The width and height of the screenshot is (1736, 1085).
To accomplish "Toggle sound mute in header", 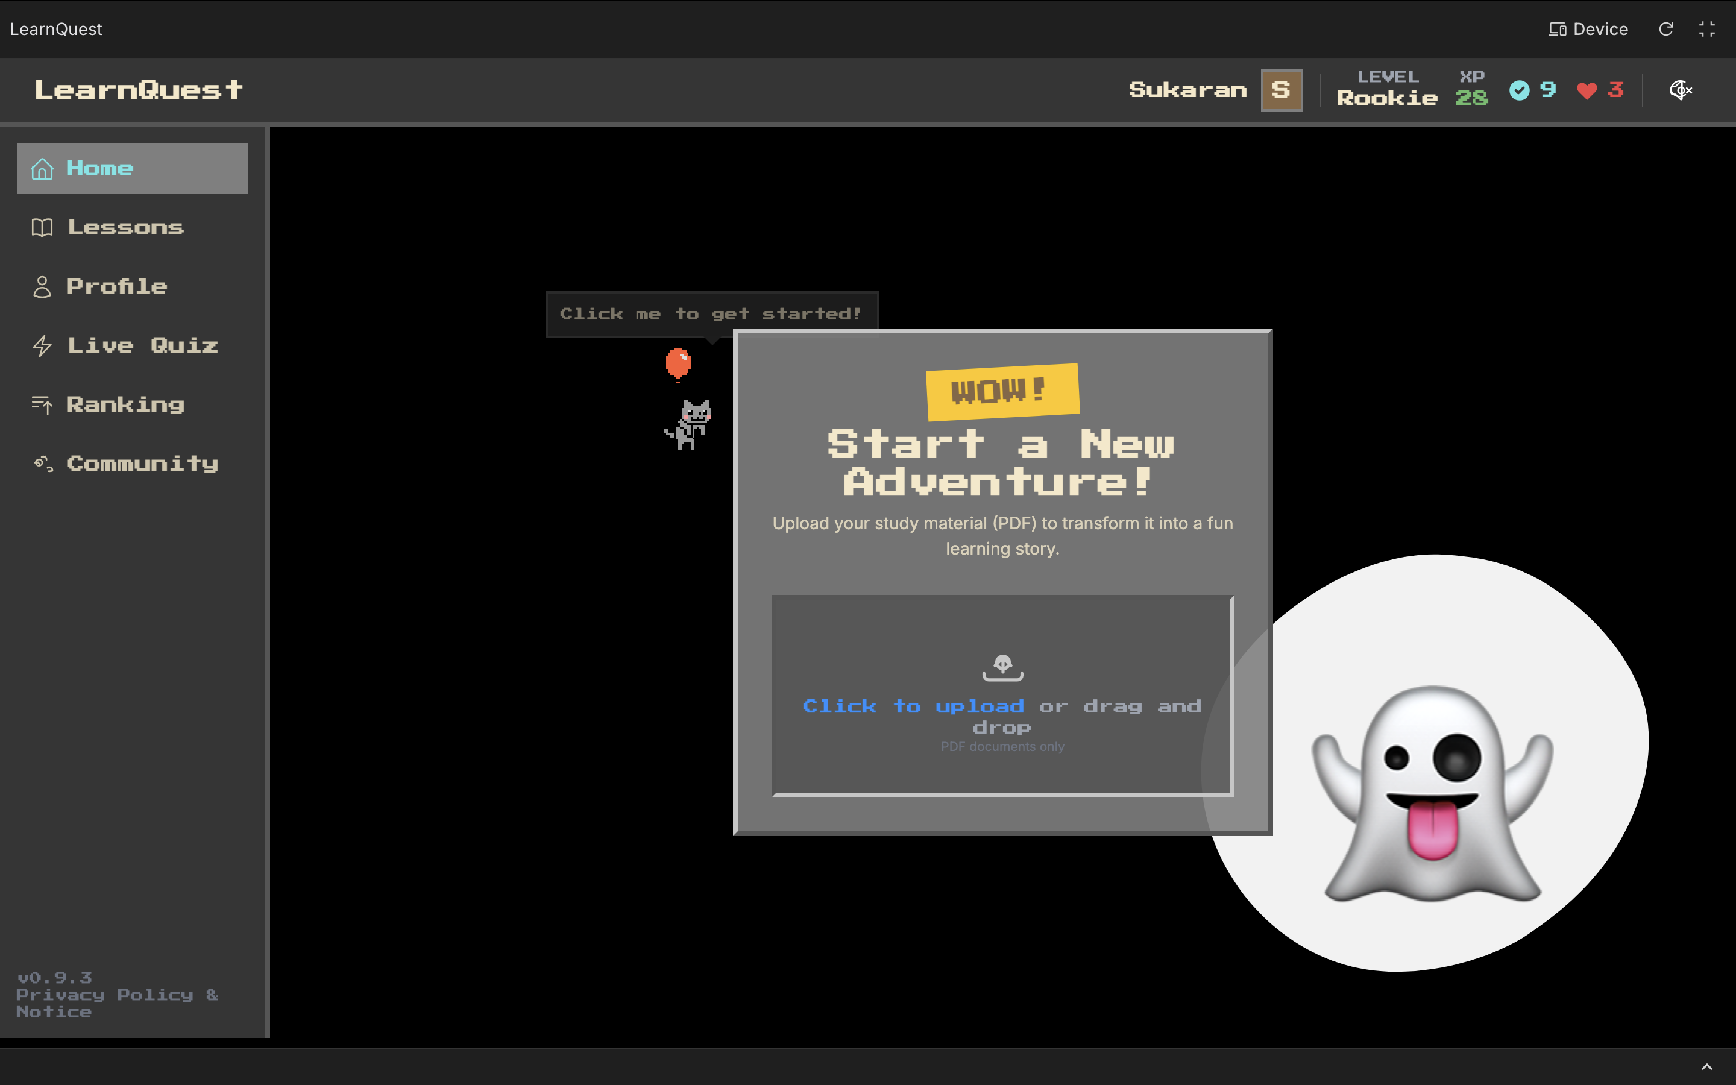I will click(x=1681, y=90).
